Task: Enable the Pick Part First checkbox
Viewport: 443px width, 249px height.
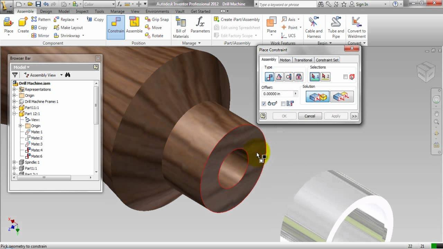Action: click(345, 77)
